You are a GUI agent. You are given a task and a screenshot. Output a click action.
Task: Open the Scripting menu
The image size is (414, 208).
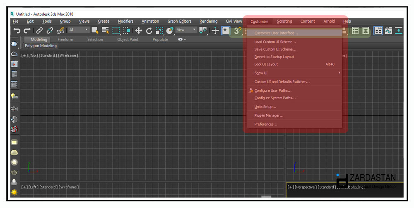pos(284,22)
